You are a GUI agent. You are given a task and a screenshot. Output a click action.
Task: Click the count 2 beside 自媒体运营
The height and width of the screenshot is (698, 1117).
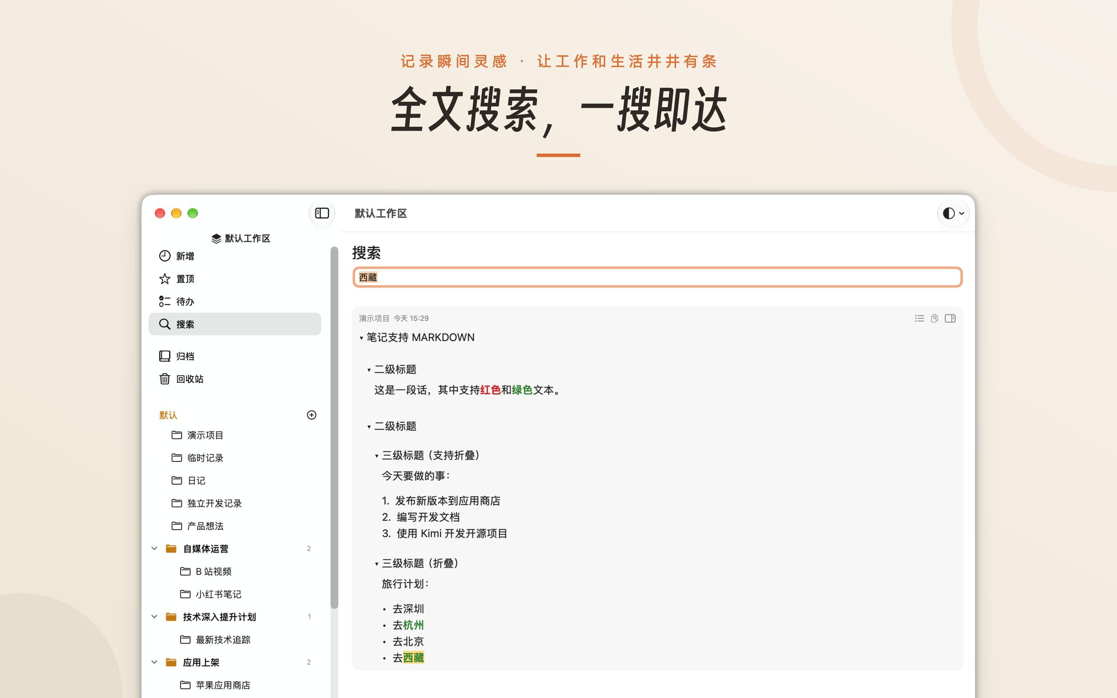pyautogui.click(x=309, y=548)
